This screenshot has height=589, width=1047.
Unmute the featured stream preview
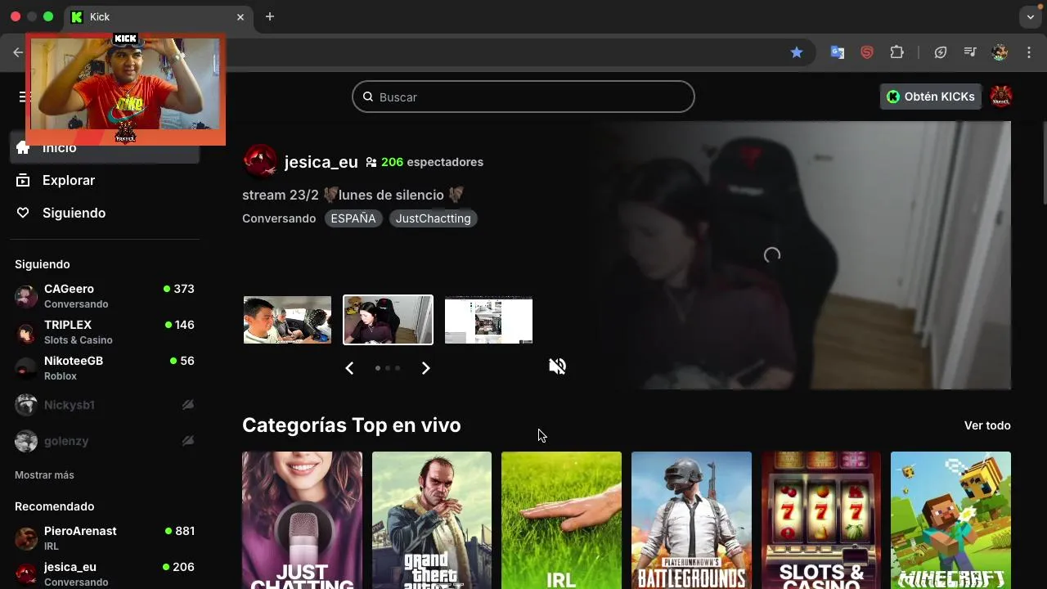(x=557, y=366)
